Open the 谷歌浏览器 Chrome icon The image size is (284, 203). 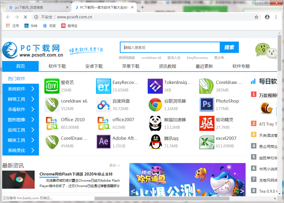coord(155,105)
